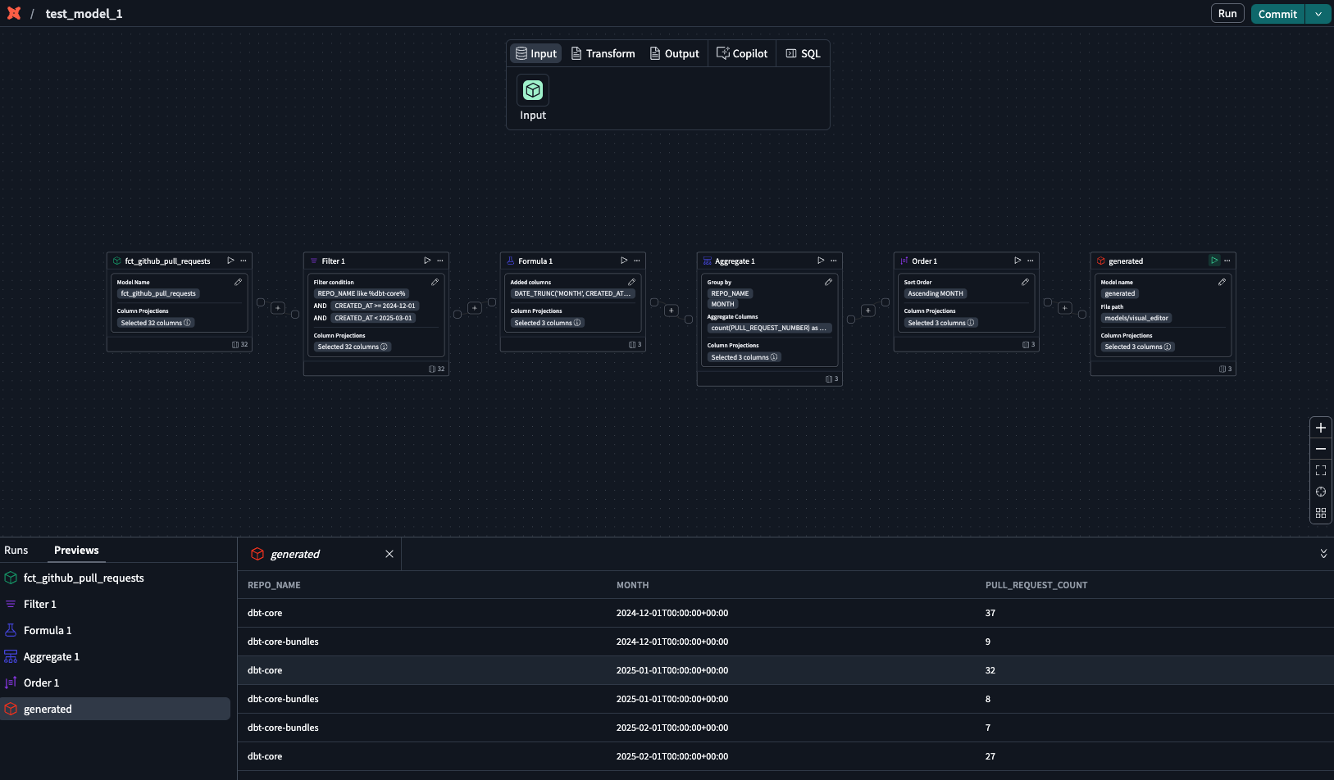Screen dimensions: 1334x780
Task: Switch to the Runs tab
Action: (x=16, y=551)
